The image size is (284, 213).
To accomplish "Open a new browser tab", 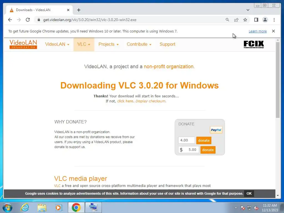I will [x=78, y=10].
